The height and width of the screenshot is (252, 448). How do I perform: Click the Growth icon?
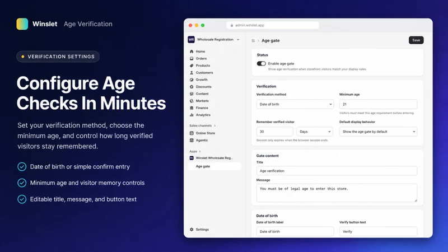click(192, 80)
